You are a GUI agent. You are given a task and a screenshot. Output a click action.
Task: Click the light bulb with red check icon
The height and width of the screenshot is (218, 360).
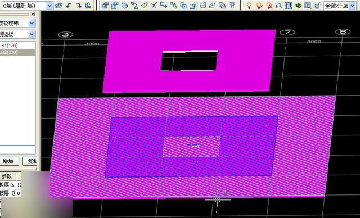tap(259, 5)
